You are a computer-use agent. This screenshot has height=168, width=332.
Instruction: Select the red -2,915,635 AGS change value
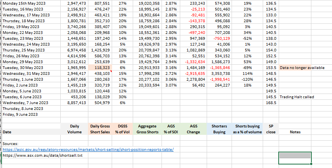click(193, 73)
